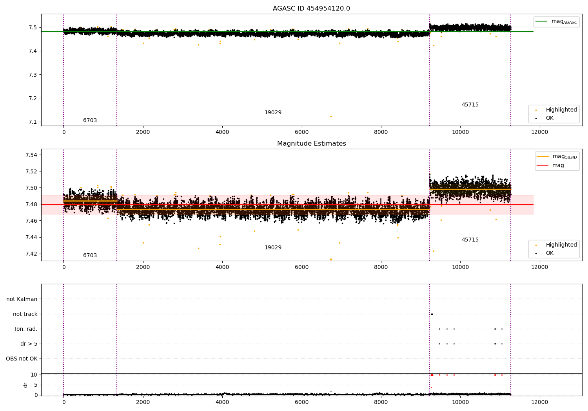Click the 6703 label in the top plot
588x411 pixels.
(90, 121)
